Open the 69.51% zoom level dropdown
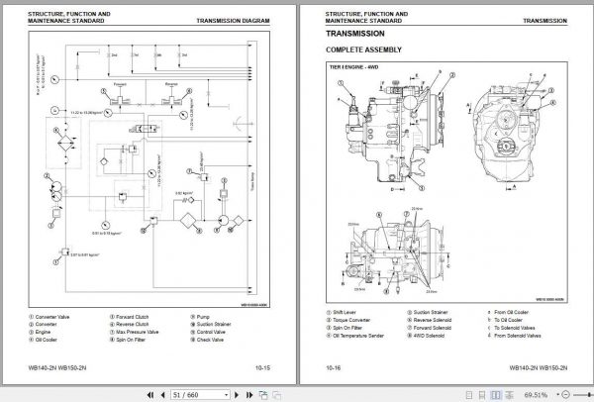 (558, 395)
